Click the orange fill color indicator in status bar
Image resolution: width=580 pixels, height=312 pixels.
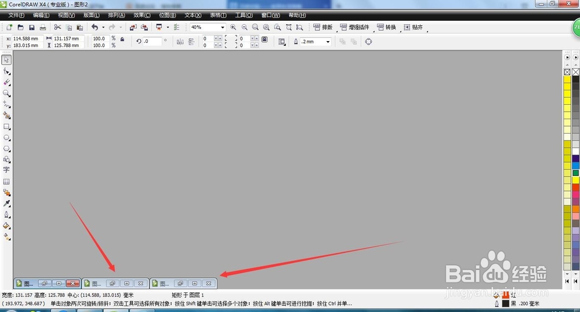(506, 295)
